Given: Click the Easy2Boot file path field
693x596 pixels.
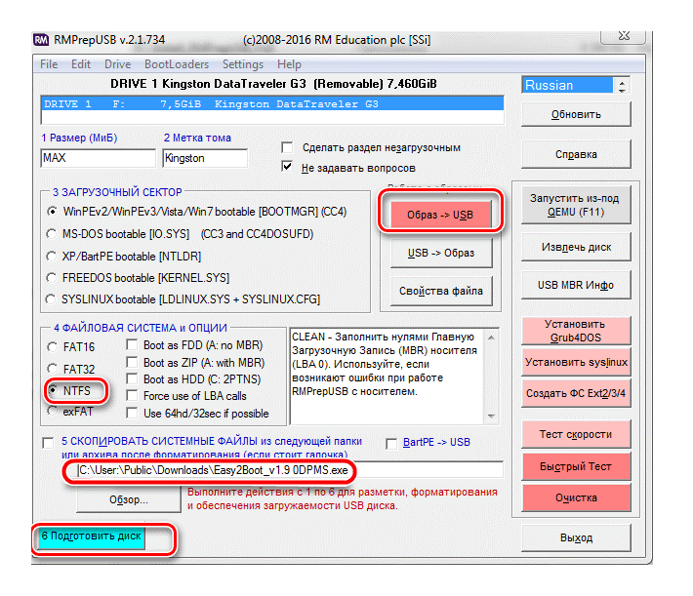Looking at the screenshot, I should [x=290, y=470].
